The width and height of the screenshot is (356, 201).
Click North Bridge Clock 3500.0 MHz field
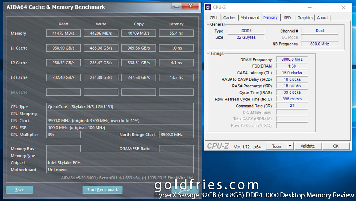coord(176,135)
